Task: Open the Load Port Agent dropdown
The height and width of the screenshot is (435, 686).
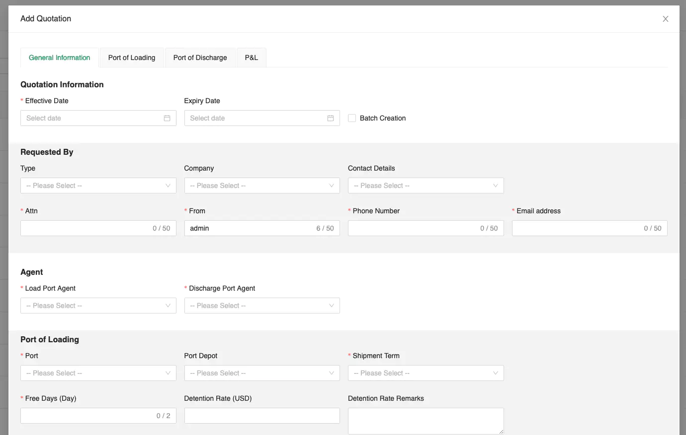Action: coord(98,306)
